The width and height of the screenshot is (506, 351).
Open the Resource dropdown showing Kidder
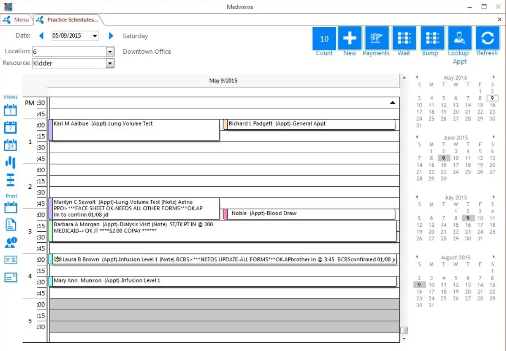(109, 63)
